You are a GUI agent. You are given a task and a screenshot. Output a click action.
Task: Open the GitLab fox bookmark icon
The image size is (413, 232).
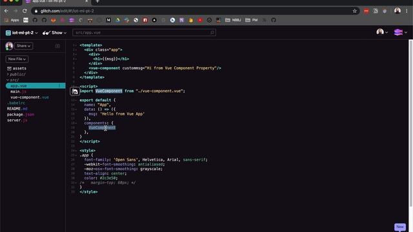tap(53, 20)
